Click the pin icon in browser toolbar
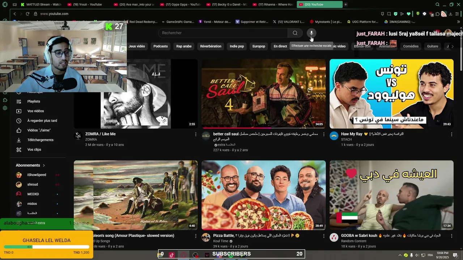This screenshot has width=463, height=260. [x=382, y=14]
